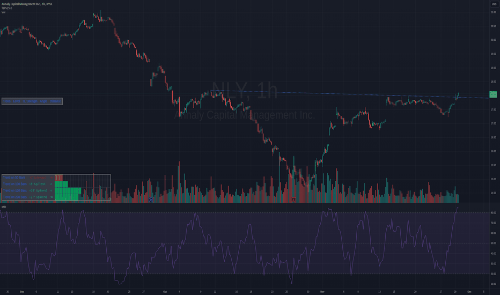Image resolution: width=500 pixels, height=295 pixels.
Task: Click the 'Nov' label on time axis
Action: tap(322, 291)
